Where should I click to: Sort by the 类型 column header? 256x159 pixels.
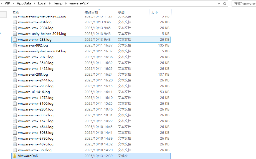(x=121, y=12)
